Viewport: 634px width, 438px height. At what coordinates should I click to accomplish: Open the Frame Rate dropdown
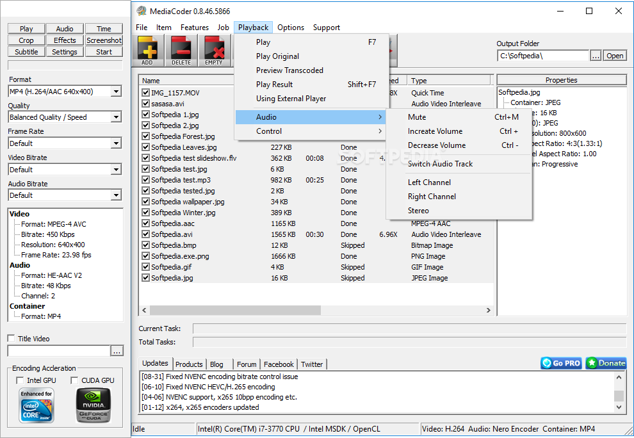pos(116,143)
